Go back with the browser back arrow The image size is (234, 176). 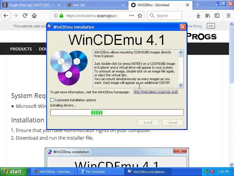point(6,16)
